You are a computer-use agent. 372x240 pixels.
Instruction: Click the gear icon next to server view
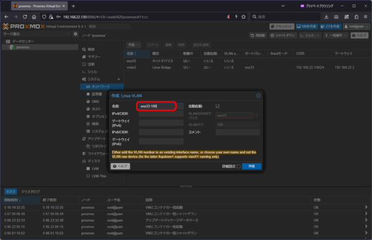tap(76, 34)
